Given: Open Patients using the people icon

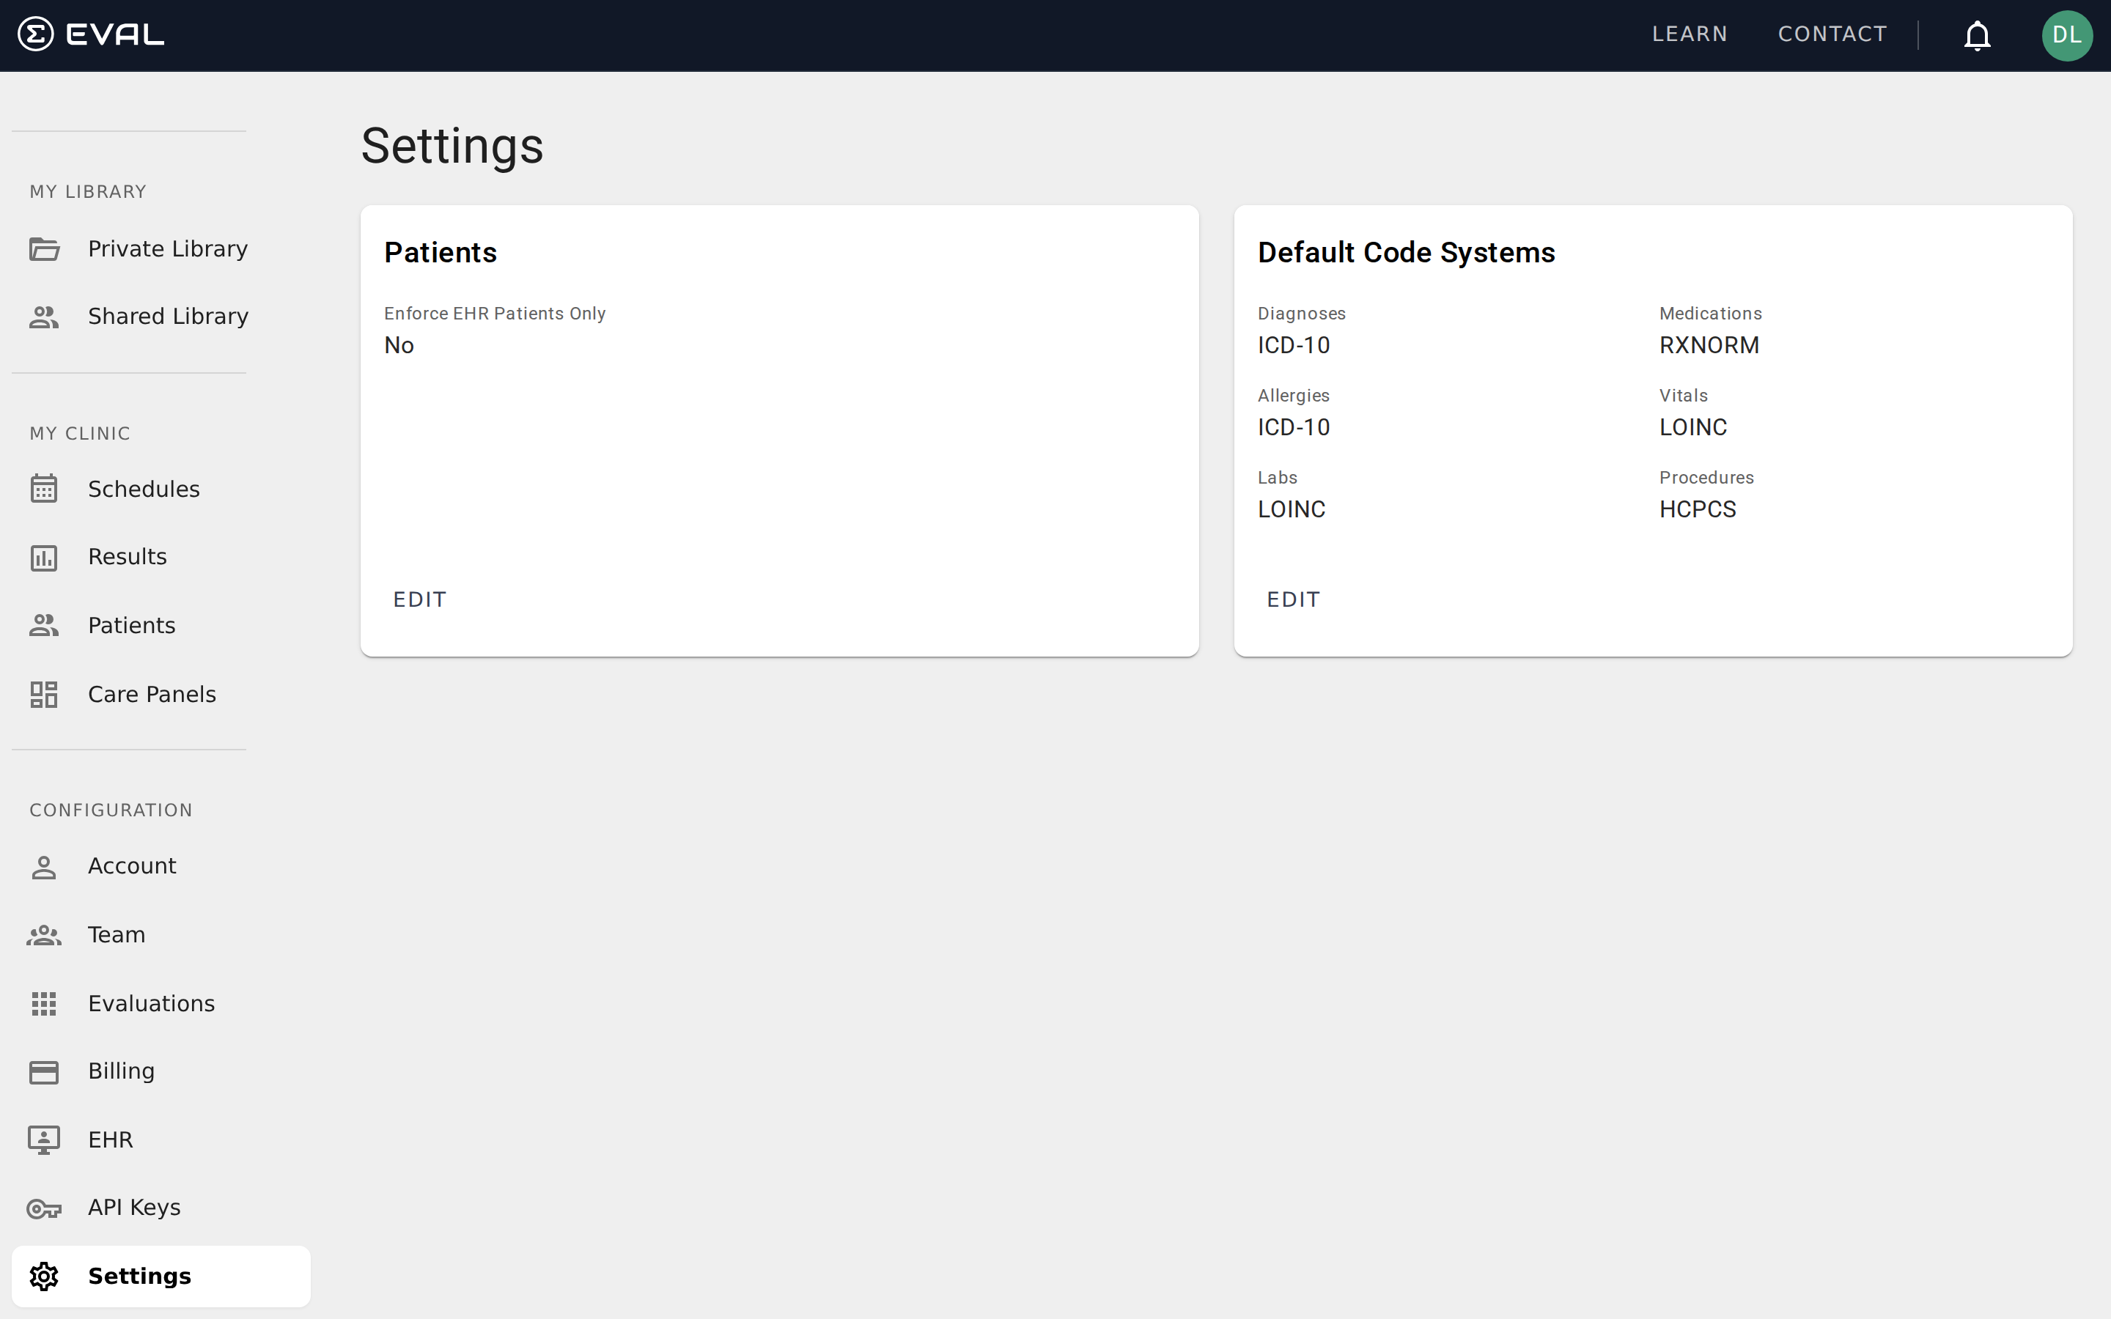Looking at the screenshot, I should pos(45,624).
